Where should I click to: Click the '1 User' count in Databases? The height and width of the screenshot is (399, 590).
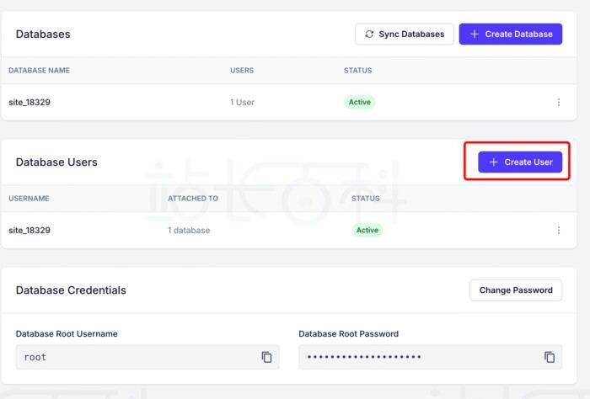click(242, 102)
